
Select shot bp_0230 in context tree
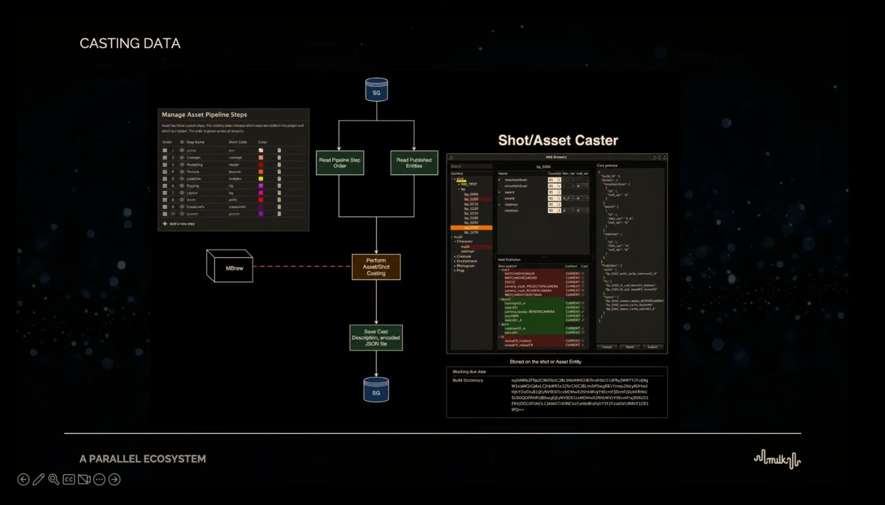(x=471, y=213)
